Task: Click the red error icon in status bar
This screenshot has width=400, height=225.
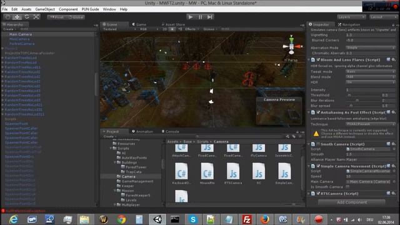Action: [x=3, y=211]
